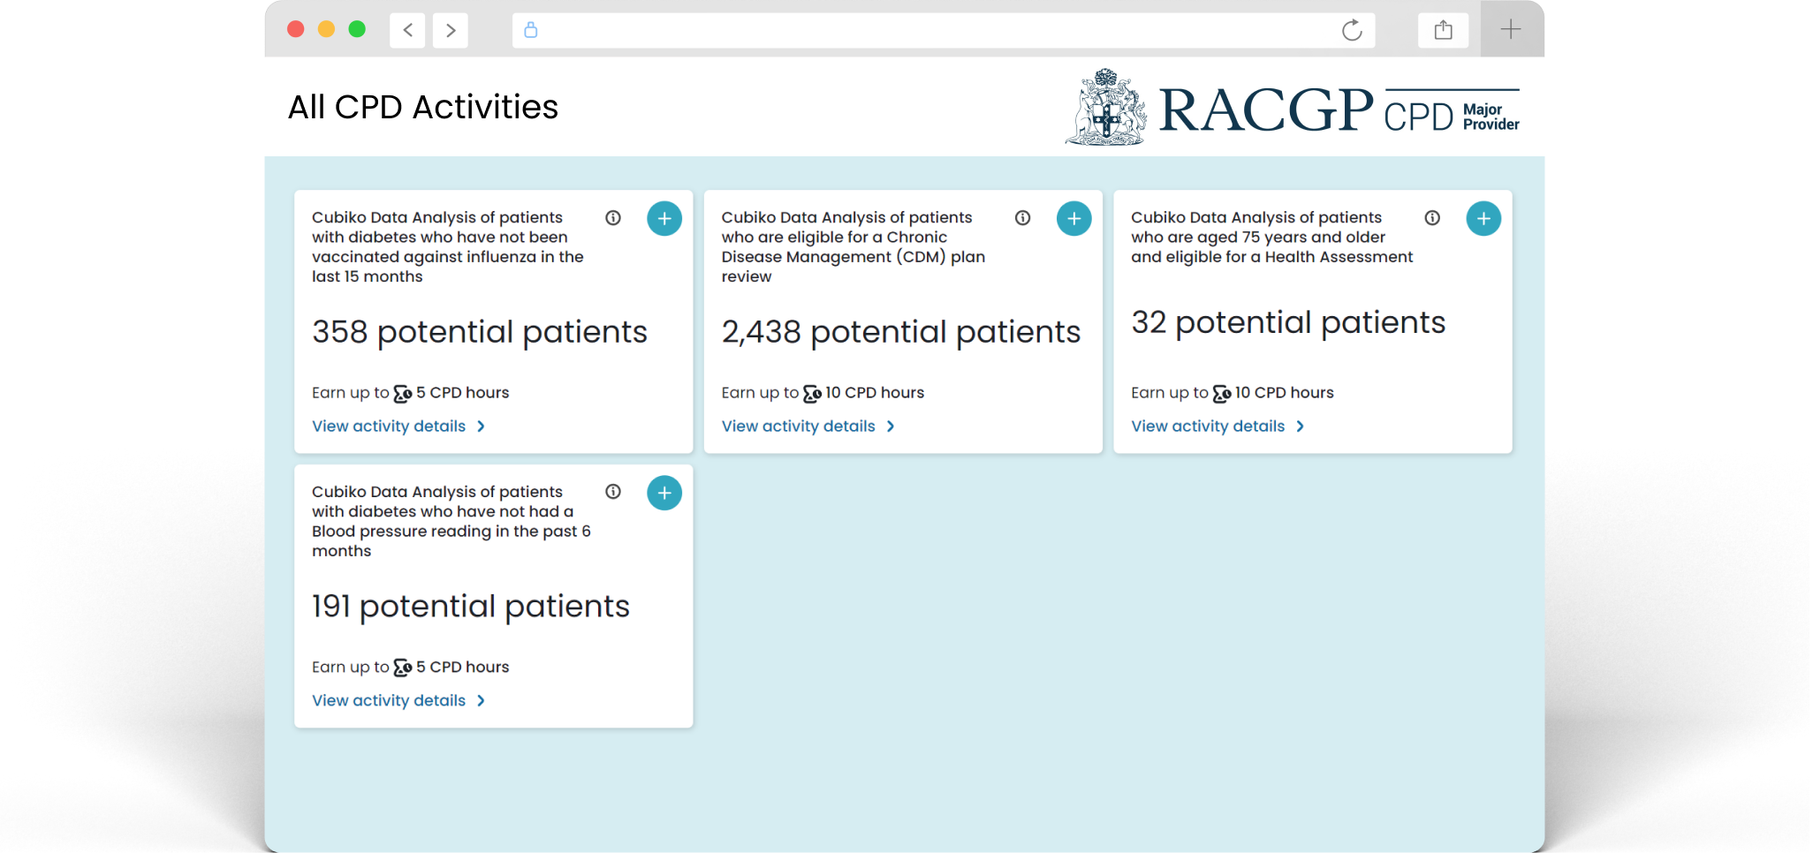1813x853 pixels.
Task: Add the CDM plan review activity
Action: [x=1074, y=218]
